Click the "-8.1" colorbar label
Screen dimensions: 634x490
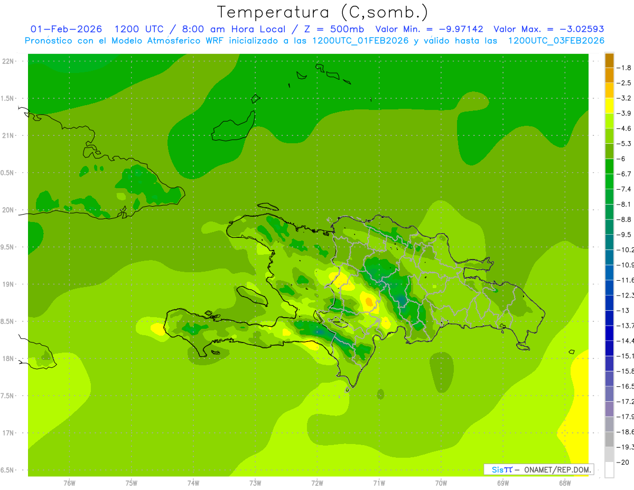click(x=624, y=204)
